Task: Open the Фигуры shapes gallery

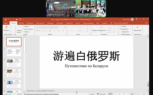Action: coord(94,27)
